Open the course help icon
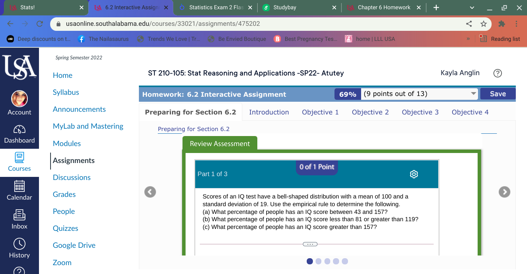The height and width of the screenshot is (274, 527). (x=497, y=73)
